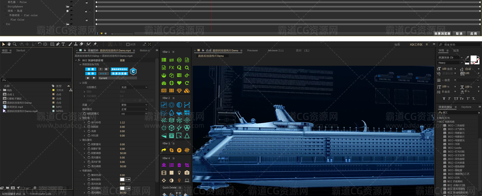This screenshot has height=196, width=482.
Task: Choose the Type (T) tool
Action: (x=63, y=44)
